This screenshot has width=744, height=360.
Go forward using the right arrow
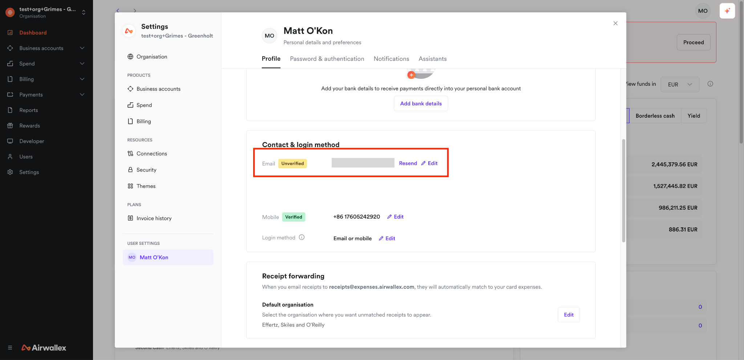[x=135, y=11]
